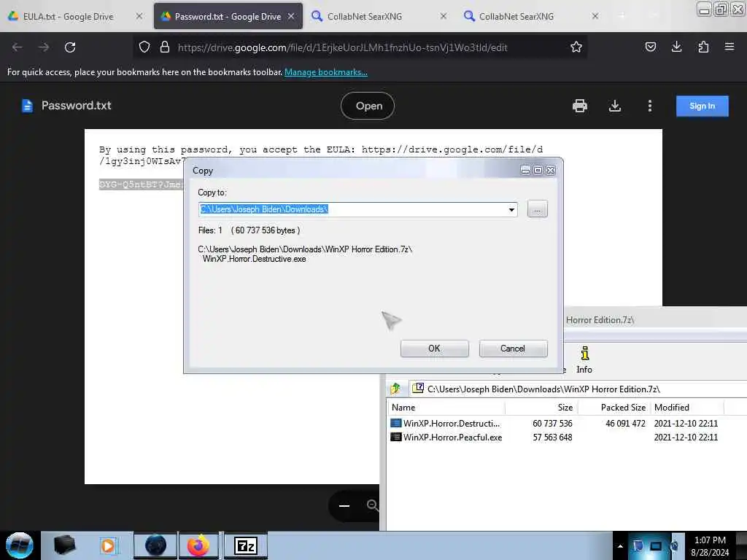Image resolution: width=747 pixels, height=560 pixels.
Task: Sort 7-Zip list by Name column
Action: (x=447, y=407)
